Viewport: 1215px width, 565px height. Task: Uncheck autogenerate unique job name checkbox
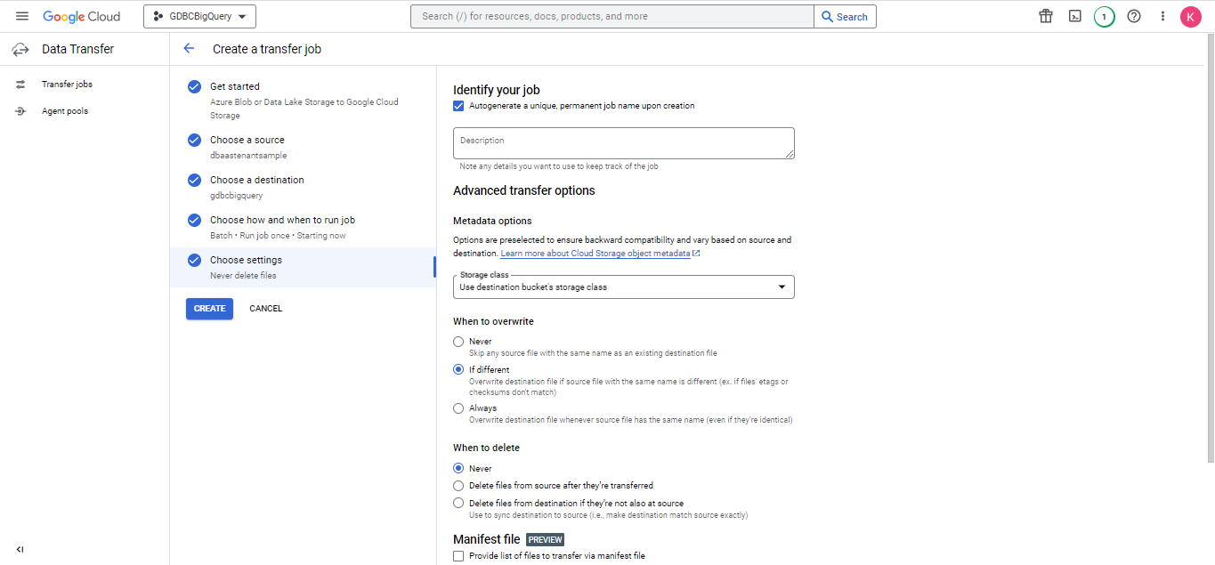point(458,106)
